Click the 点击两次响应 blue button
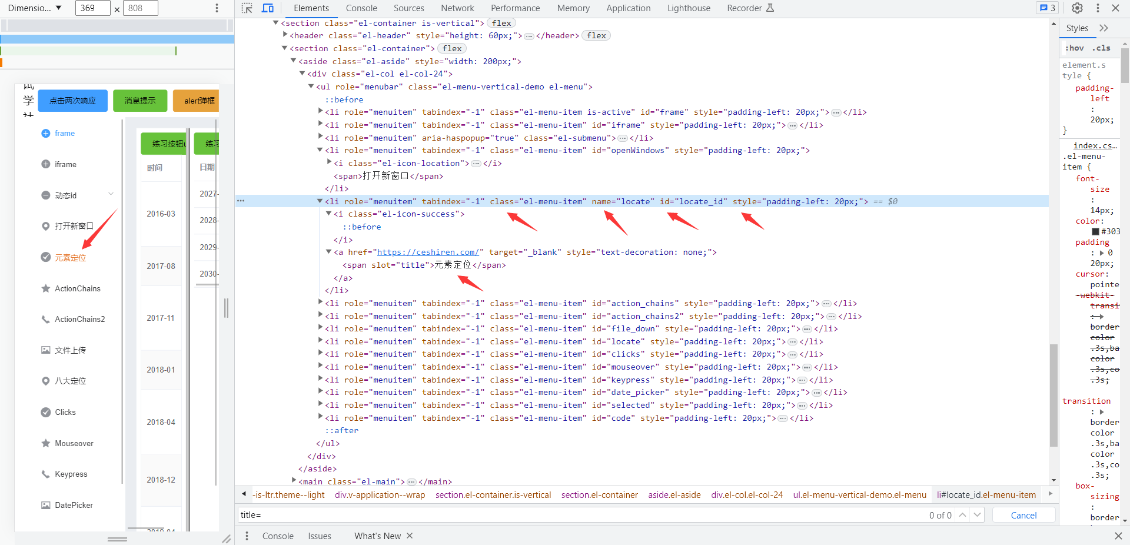 point(72,101)
